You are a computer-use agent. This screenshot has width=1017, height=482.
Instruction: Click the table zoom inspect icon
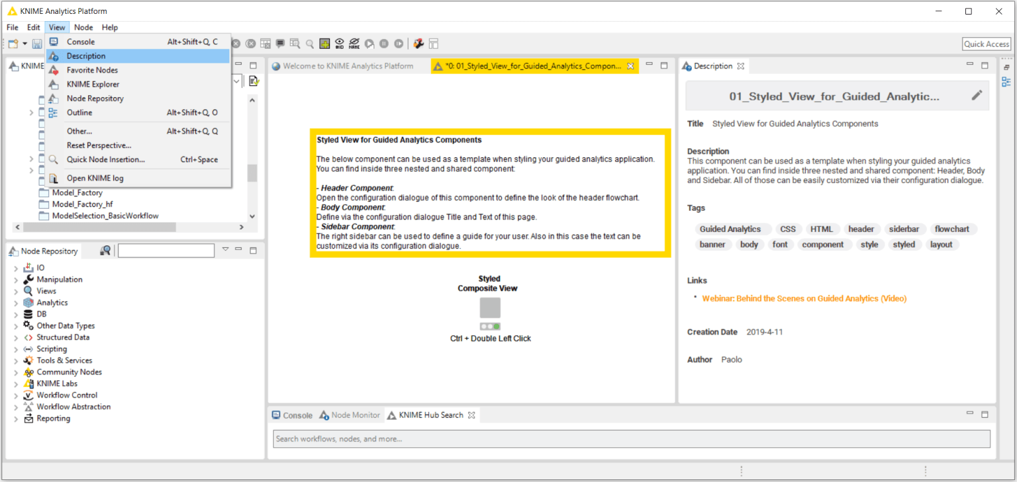[x=295, y=44]
